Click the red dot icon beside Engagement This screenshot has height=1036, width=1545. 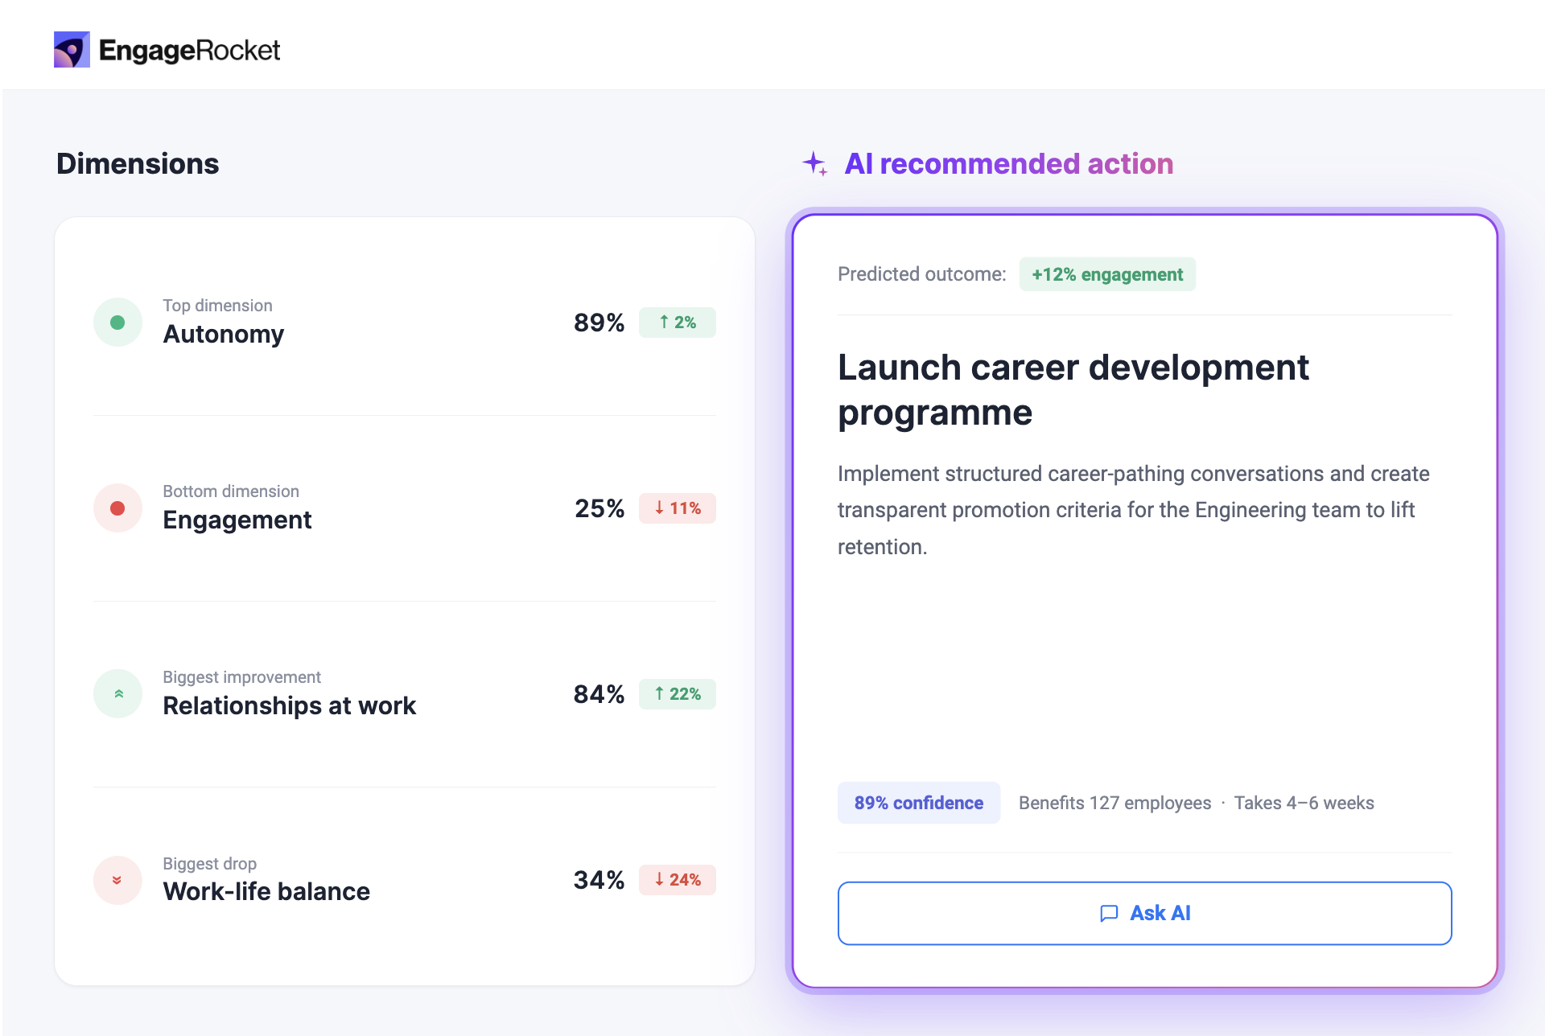(x=117, y=508)
